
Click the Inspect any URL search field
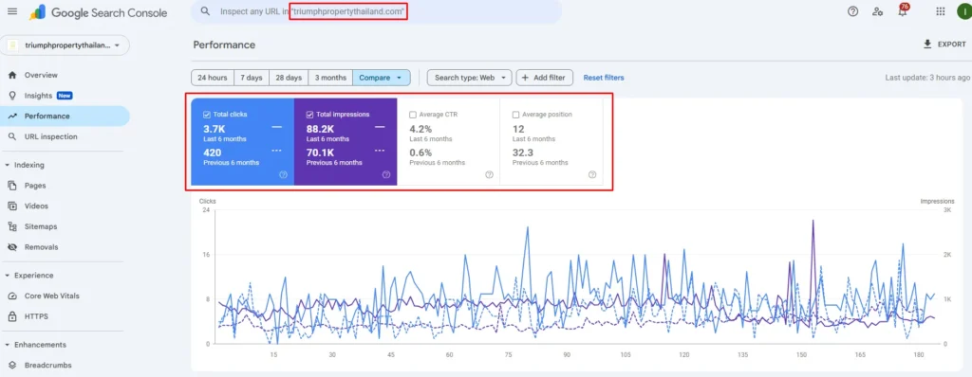coord(376,11)
